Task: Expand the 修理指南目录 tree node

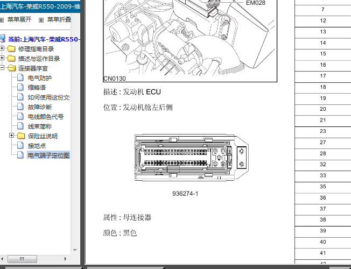Action: (2, 48)
